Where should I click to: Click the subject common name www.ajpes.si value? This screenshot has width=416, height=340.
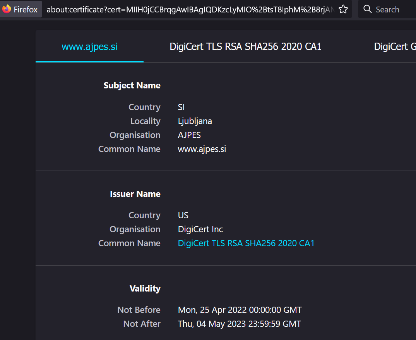coord(202,149)
